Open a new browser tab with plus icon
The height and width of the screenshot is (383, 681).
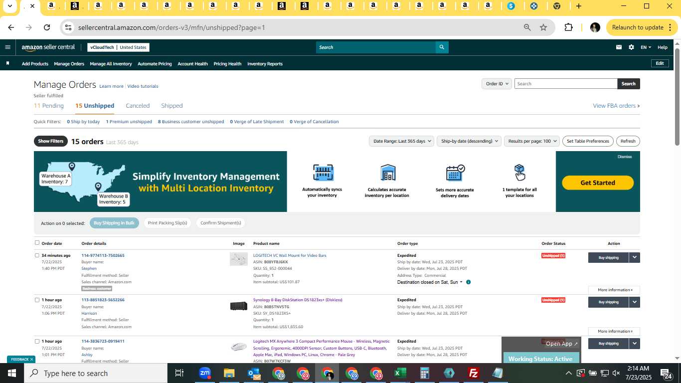578,6
